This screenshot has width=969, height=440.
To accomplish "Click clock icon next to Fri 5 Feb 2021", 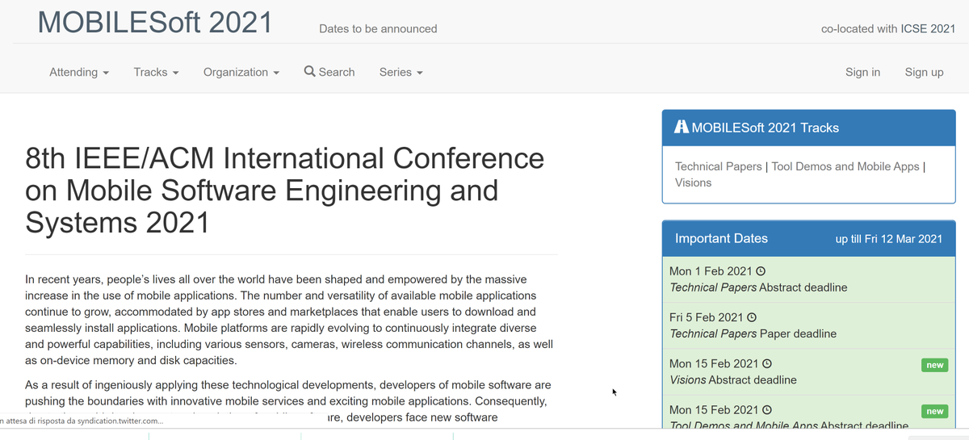I will [752, 317].
